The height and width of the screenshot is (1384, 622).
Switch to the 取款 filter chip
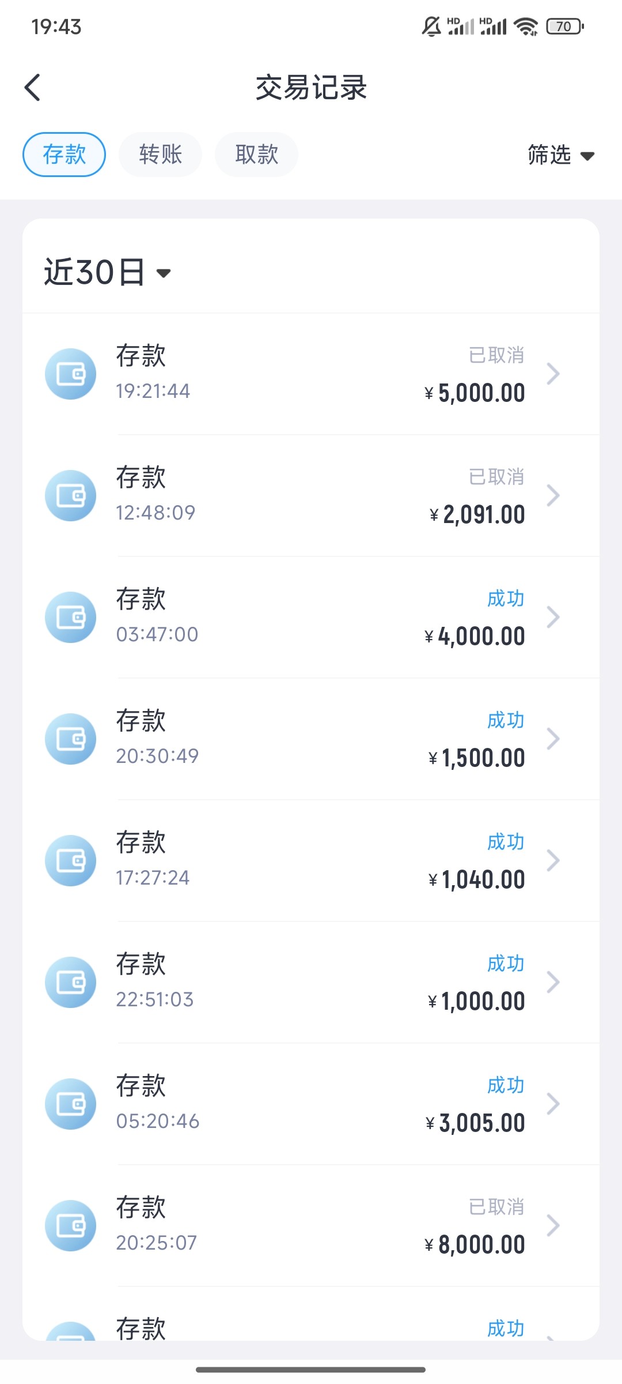click(256, 155)
